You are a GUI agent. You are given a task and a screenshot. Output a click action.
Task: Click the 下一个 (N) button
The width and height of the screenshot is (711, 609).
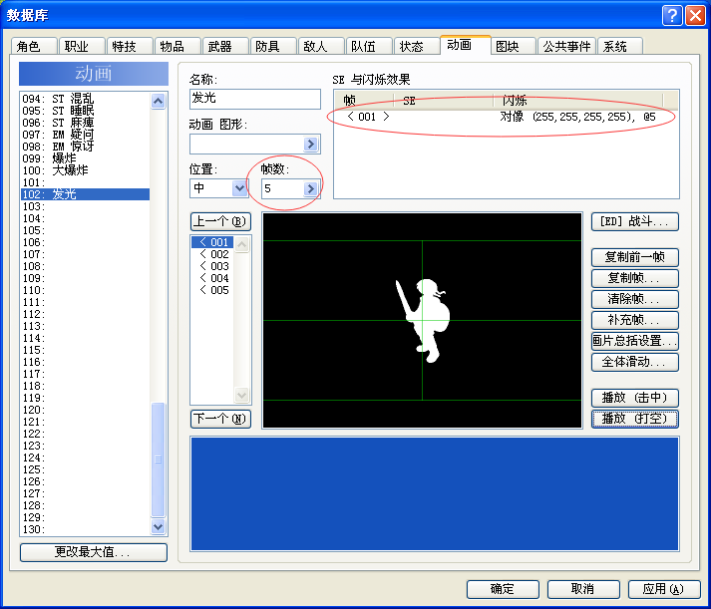pyautogui.click(x=220, y=419)
